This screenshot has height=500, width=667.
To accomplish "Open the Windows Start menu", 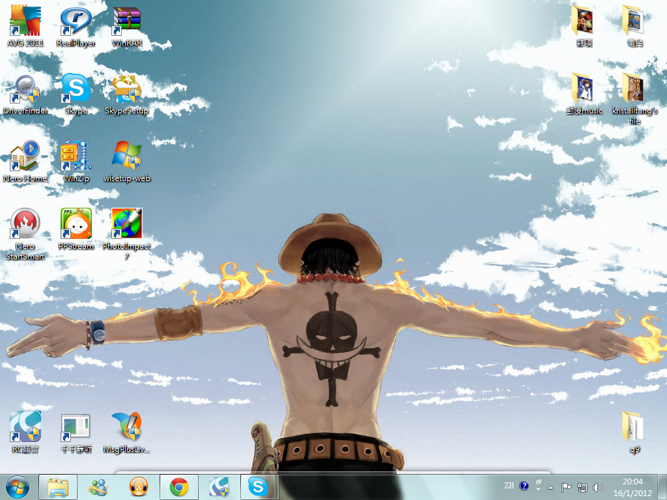I will click(x=17, y=486).
